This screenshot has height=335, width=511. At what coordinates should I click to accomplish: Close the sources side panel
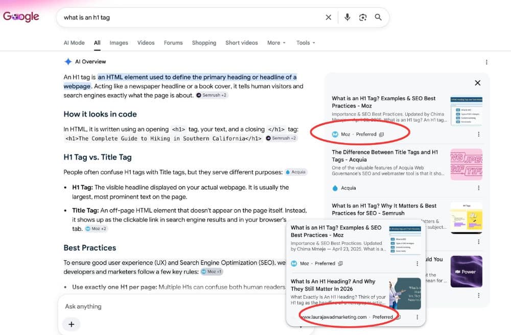pos(477,83)
